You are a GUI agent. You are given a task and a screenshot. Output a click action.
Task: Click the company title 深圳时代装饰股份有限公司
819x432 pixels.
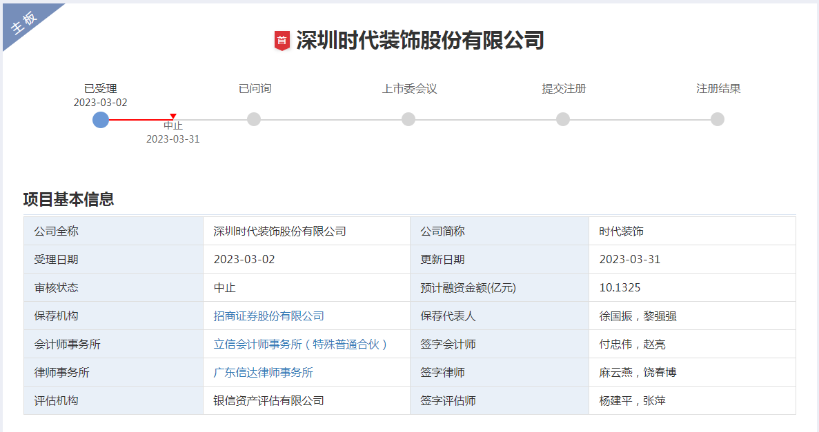pos(420,41)
